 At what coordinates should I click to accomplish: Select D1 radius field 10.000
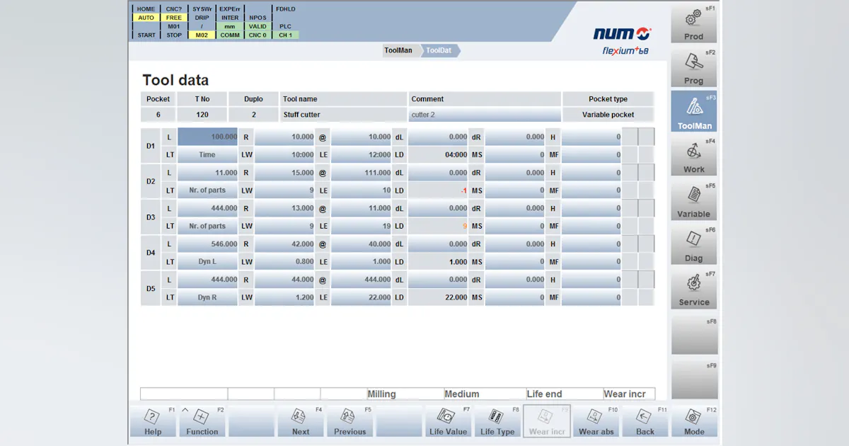284,137
